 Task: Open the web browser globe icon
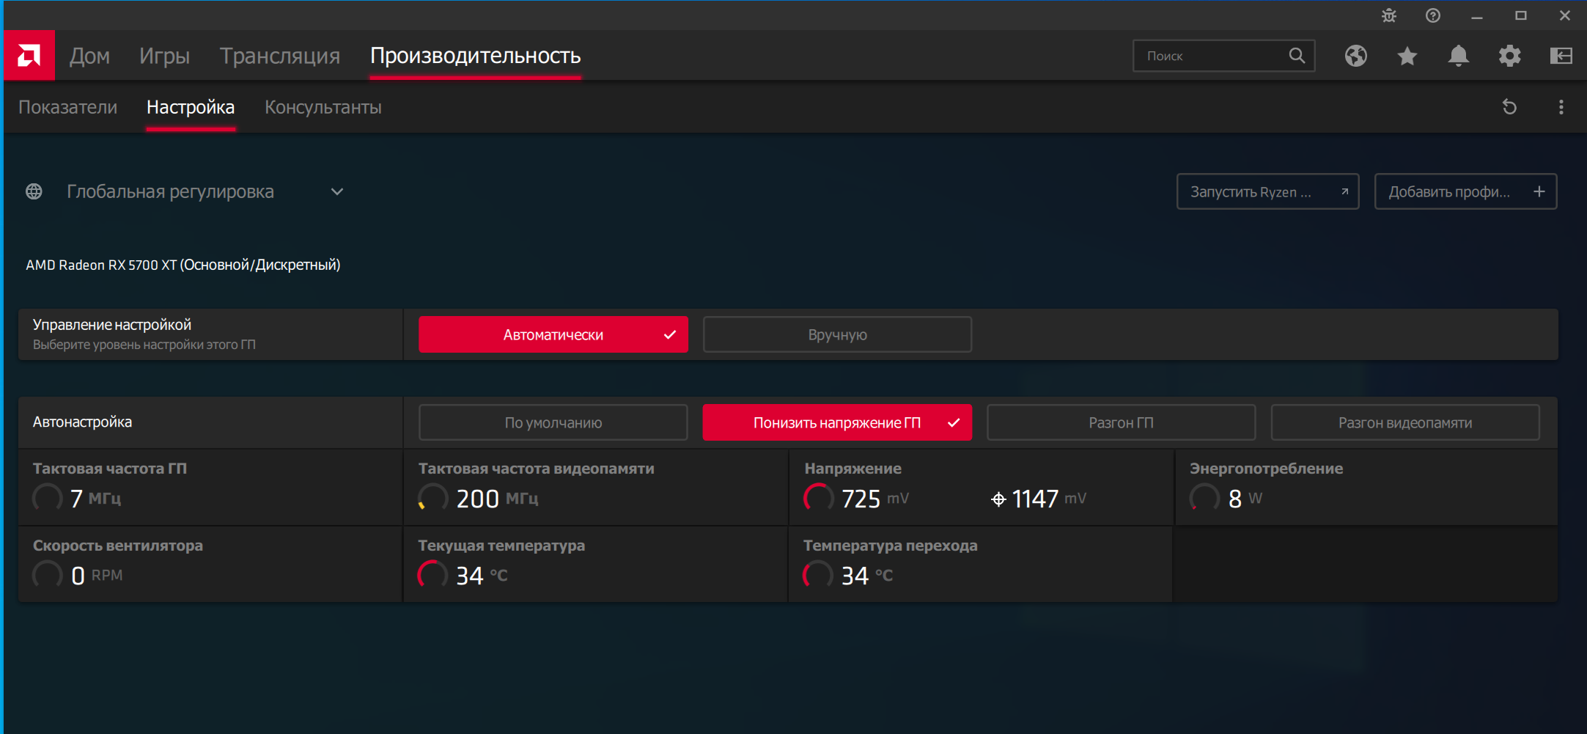tap(1356, 56)
